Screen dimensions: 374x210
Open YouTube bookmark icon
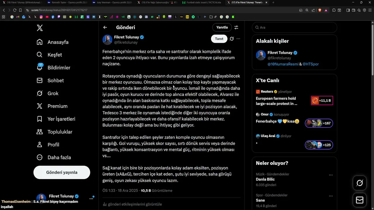tap(47, 17)
